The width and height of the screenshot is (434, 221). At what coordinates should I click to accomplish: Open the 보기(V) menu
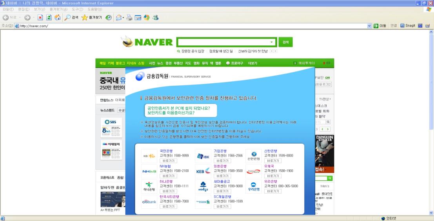(x=39, y=9)
